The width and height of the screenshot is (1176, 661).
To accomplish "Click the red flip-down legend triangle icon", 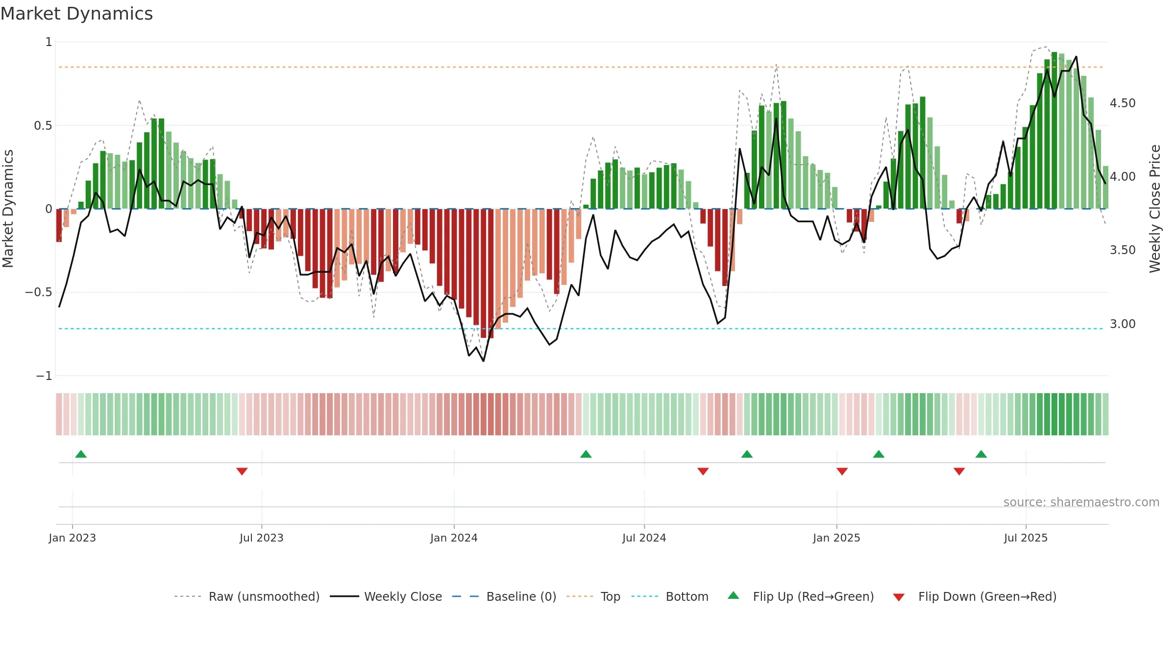I will click(899, 597).
